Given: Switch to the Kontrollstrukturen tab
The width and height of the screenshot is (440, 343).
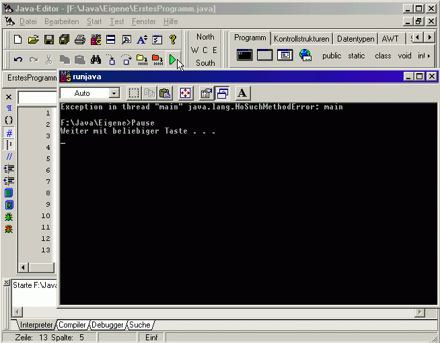Looking at the screenshot, I should coord(301,38).
